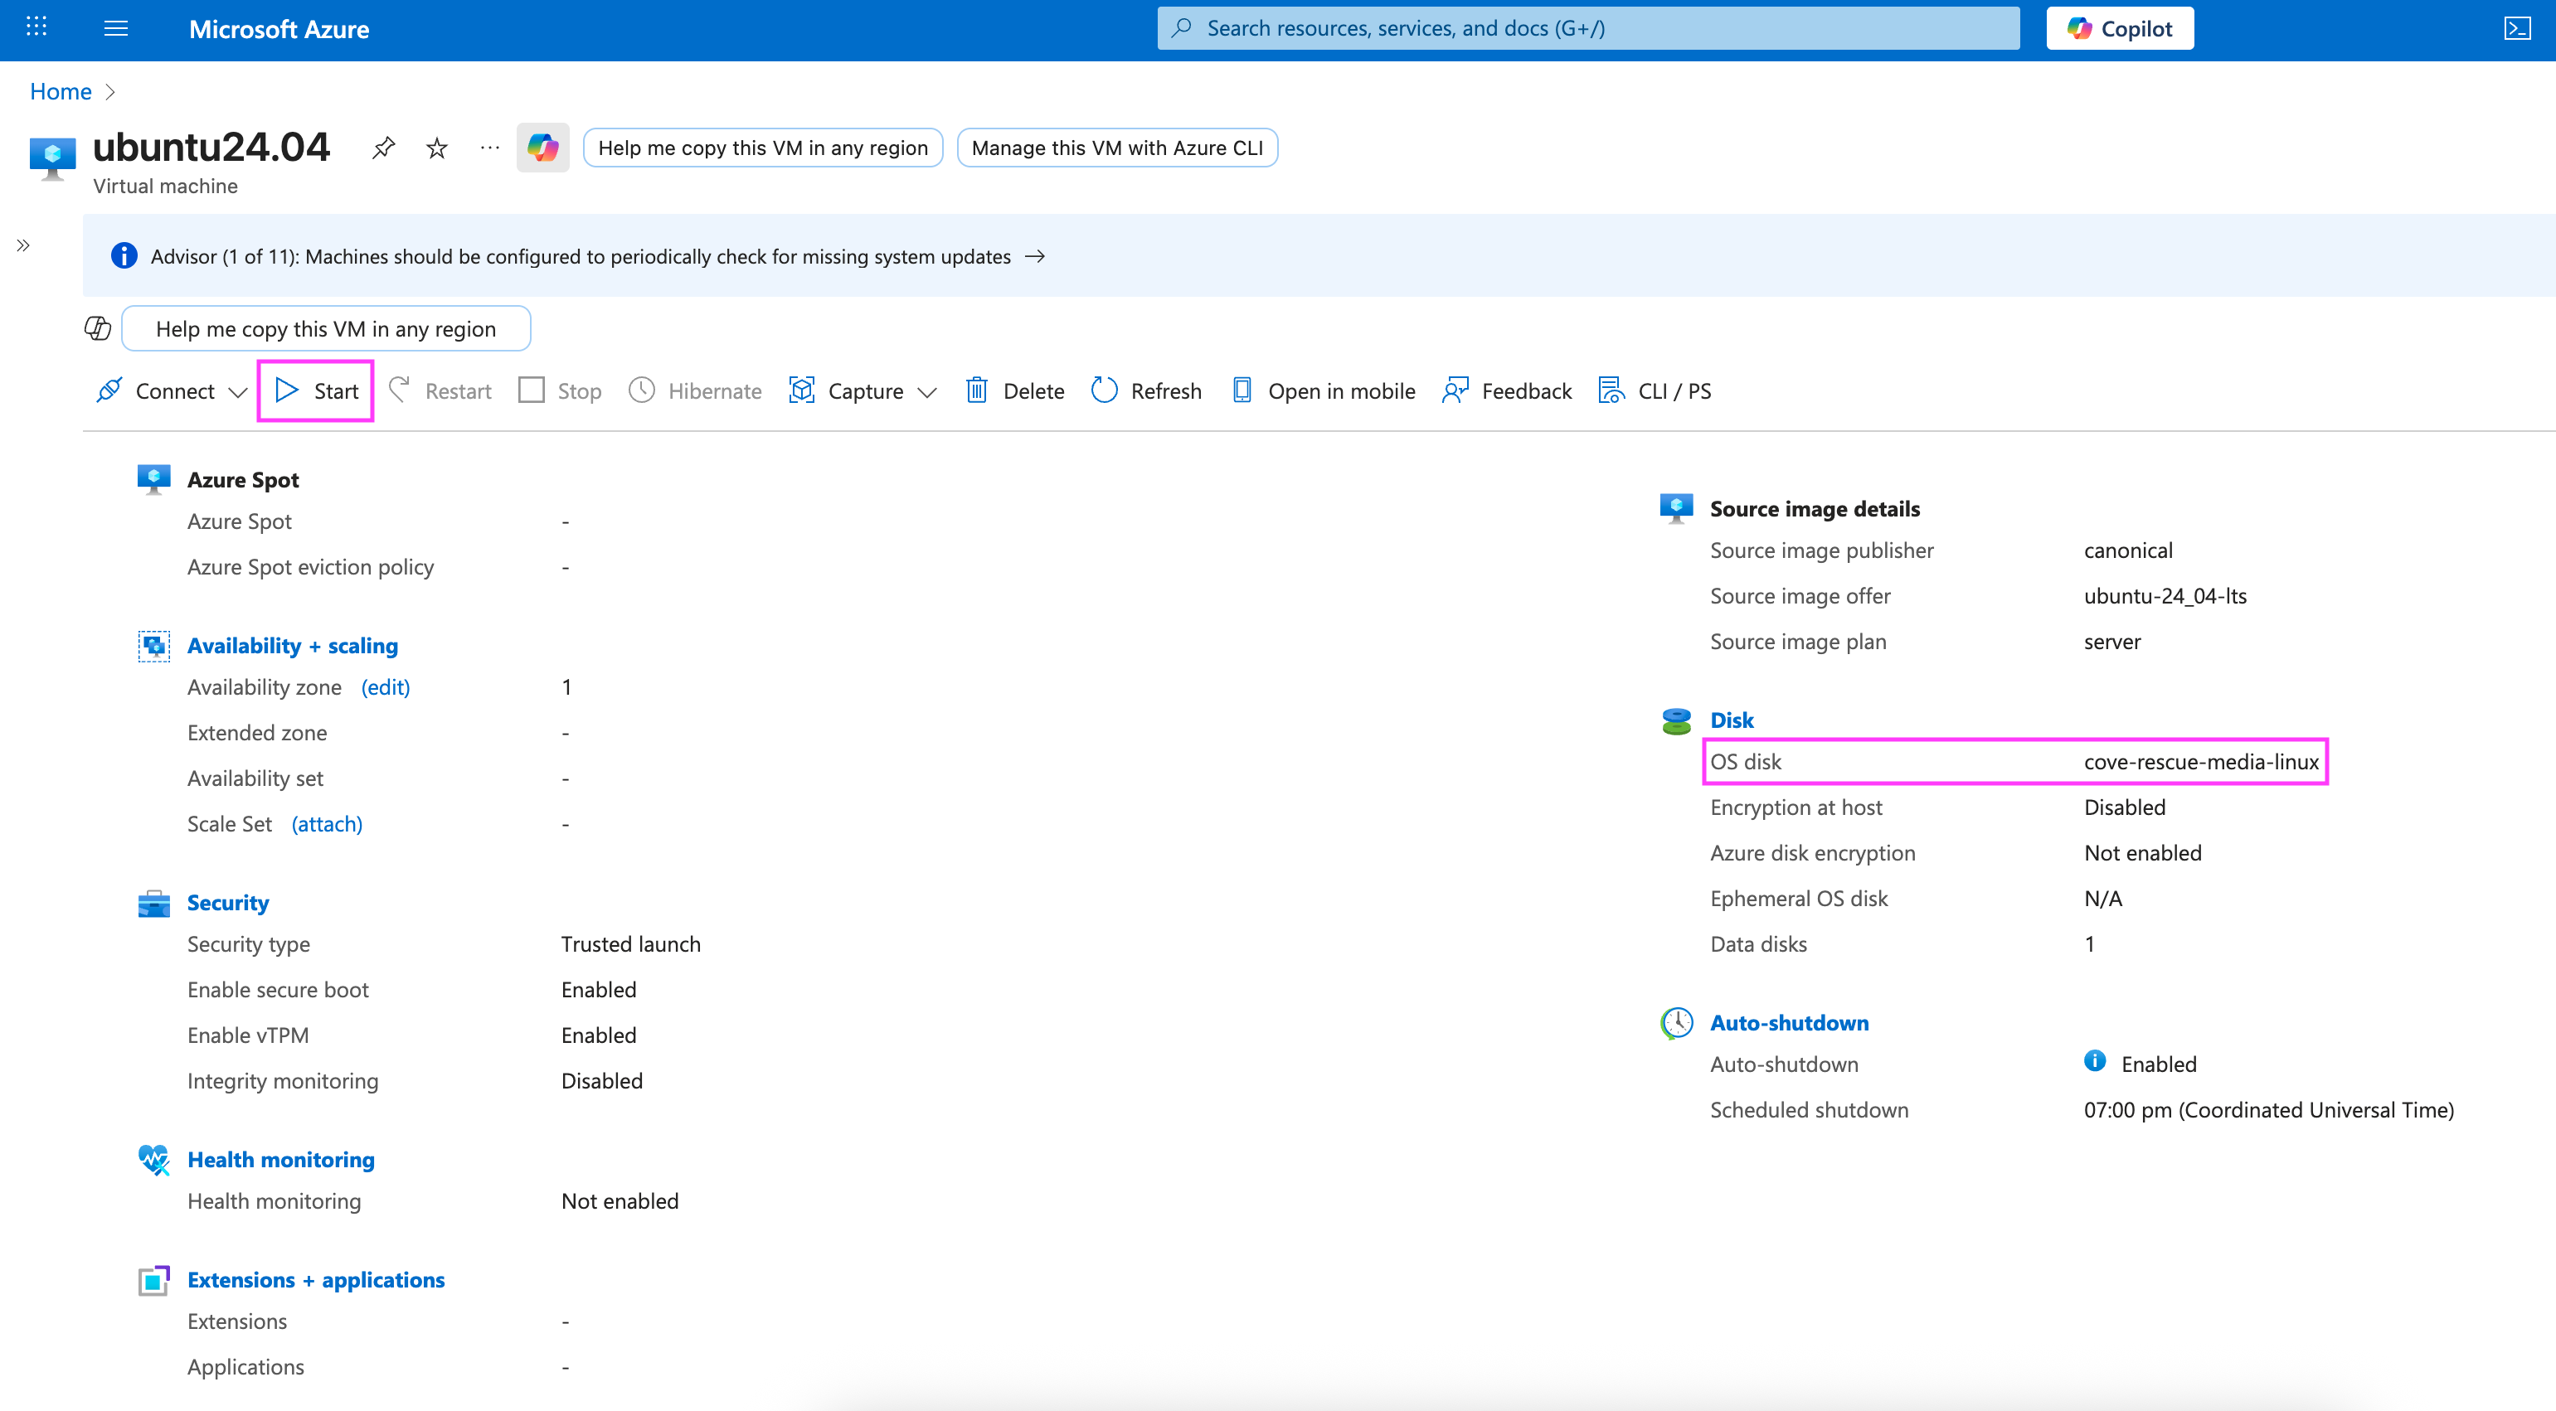This screenshot has width=2556, height=1411.
Task: Expand the Capture dropdown arrow
Action: pos(926,391)
